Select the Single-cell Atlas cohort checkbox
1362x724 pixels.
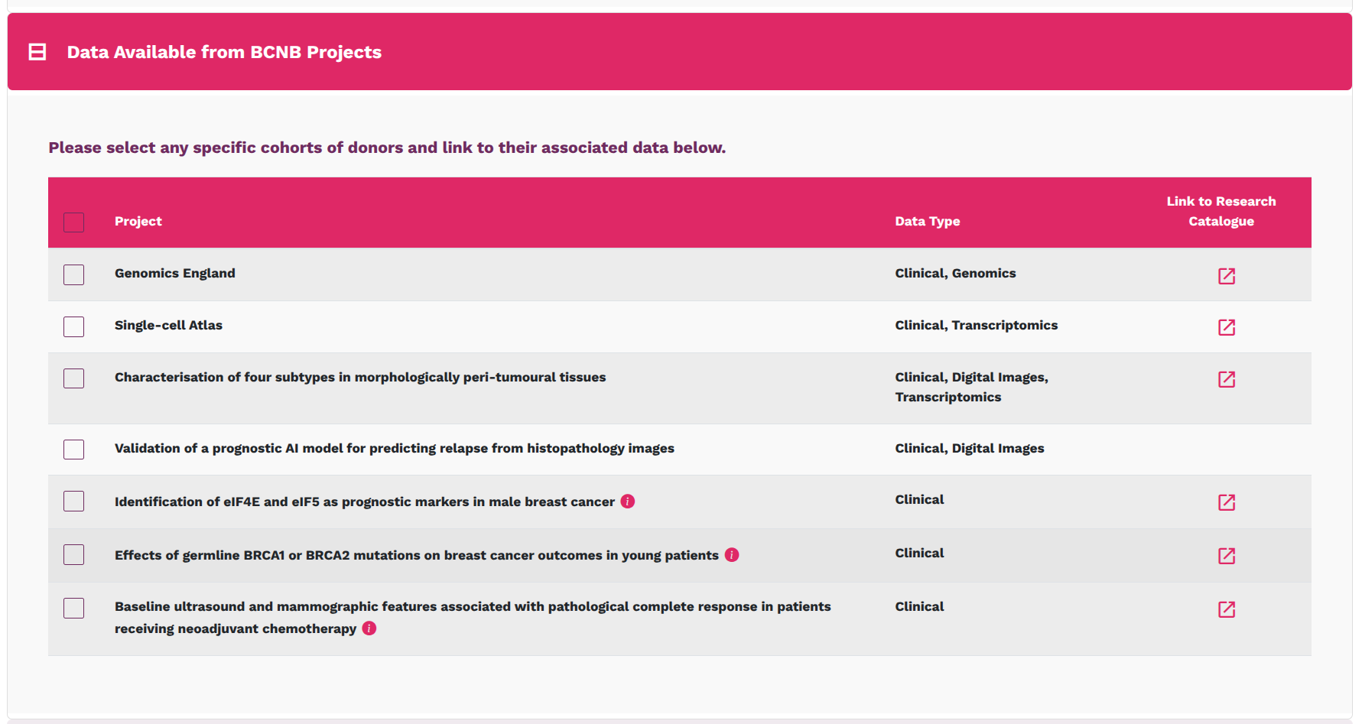pos(73,326)
